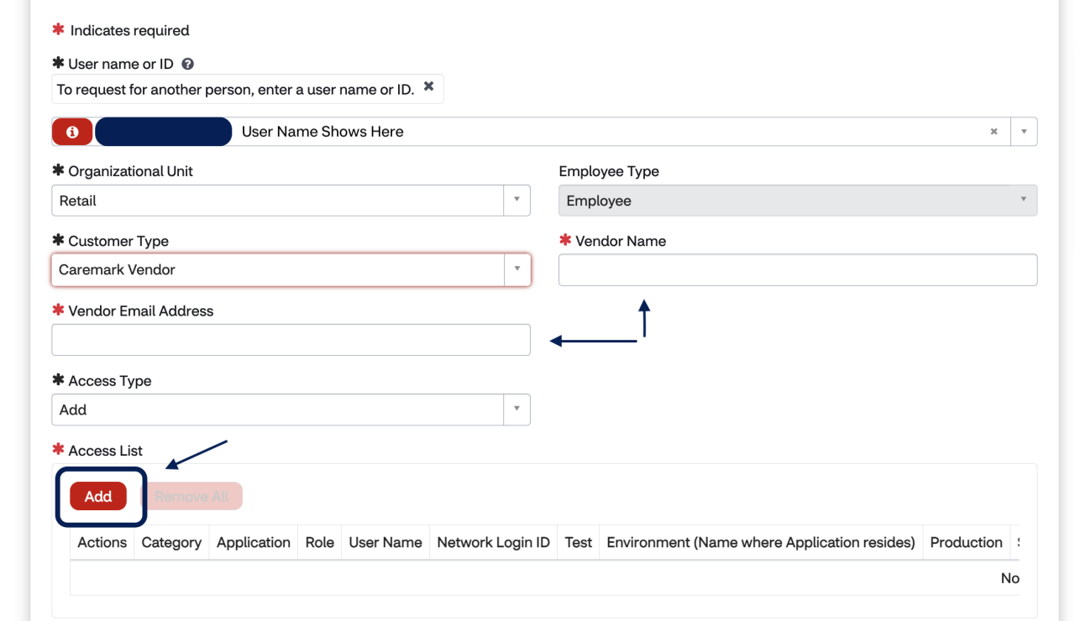The height and width of the screenshot is (621, 1075).
Task: Click inside the Vendor Name text box
Action: click(x=797, y=269)
